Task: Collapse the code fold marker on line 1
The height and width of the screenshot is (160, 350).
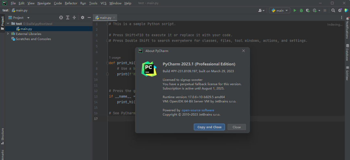Action: pyautogui.click(x=107, y=24)
